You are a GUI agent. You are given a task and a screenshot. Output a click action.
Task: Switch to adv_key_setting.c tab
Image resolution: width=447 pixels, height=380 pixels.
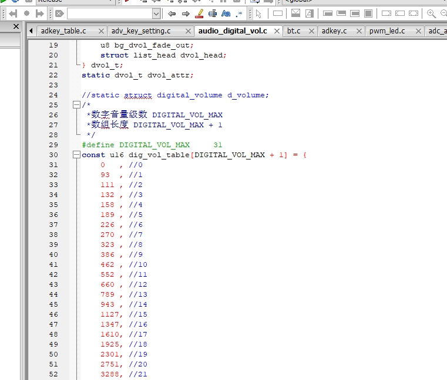(141, 31)
